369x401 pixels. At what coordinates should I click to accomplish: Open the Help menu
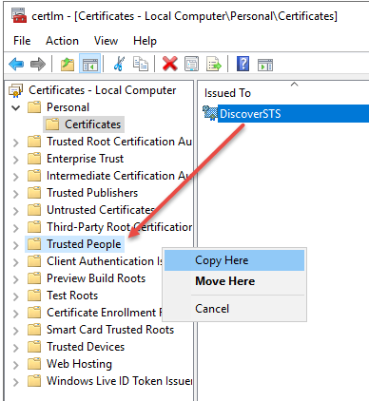tap(145, 41)
